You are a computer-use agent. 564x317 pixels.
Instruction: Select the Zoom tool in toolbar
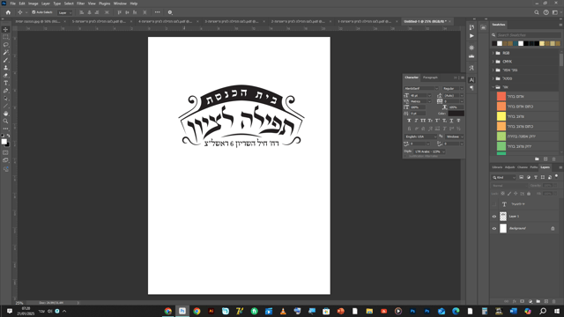6,122
